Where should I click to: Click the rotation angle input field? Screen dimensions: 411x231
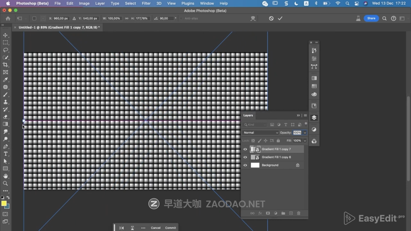point(166,18)
